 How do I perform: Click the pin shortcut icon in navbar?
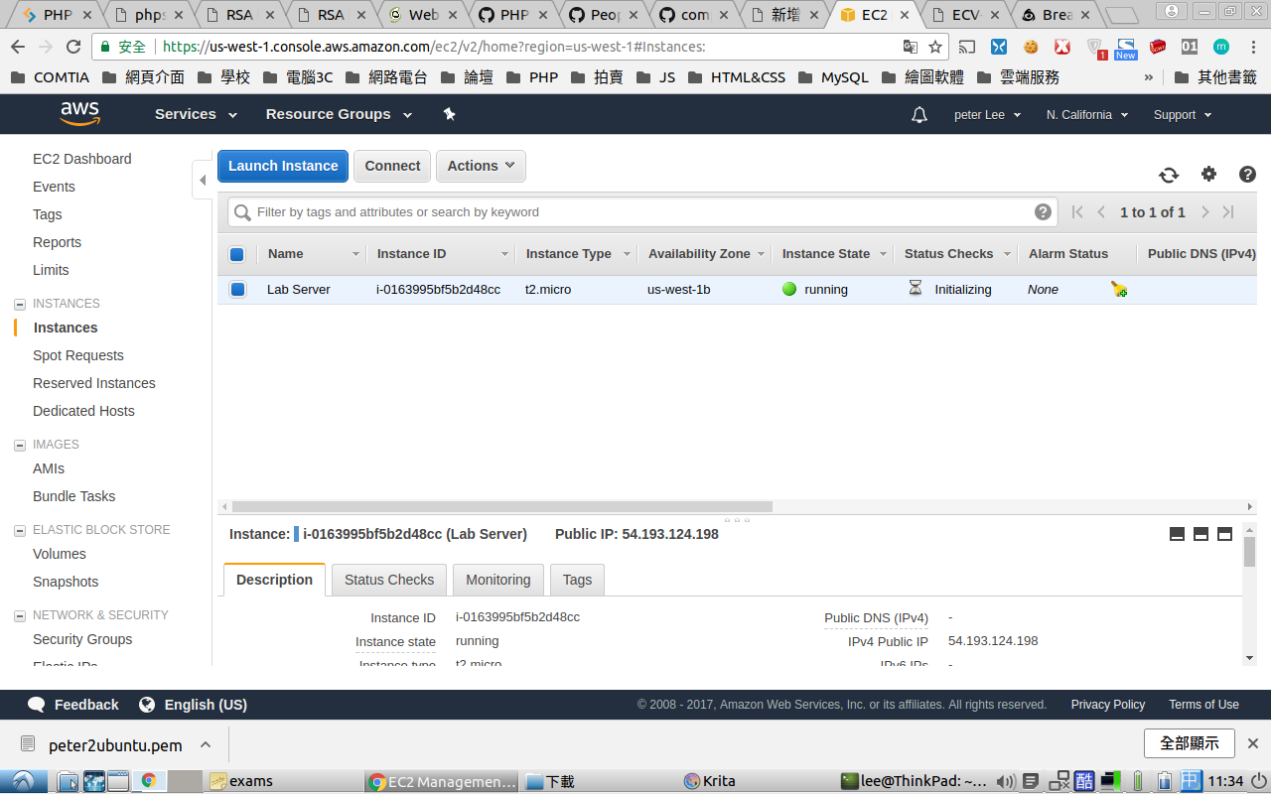(449, 114)
